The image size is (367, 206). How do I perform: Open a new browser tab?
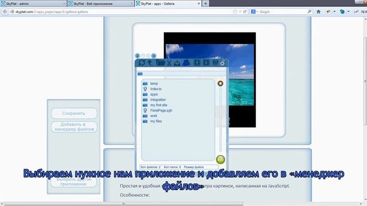tap(205, 3)
